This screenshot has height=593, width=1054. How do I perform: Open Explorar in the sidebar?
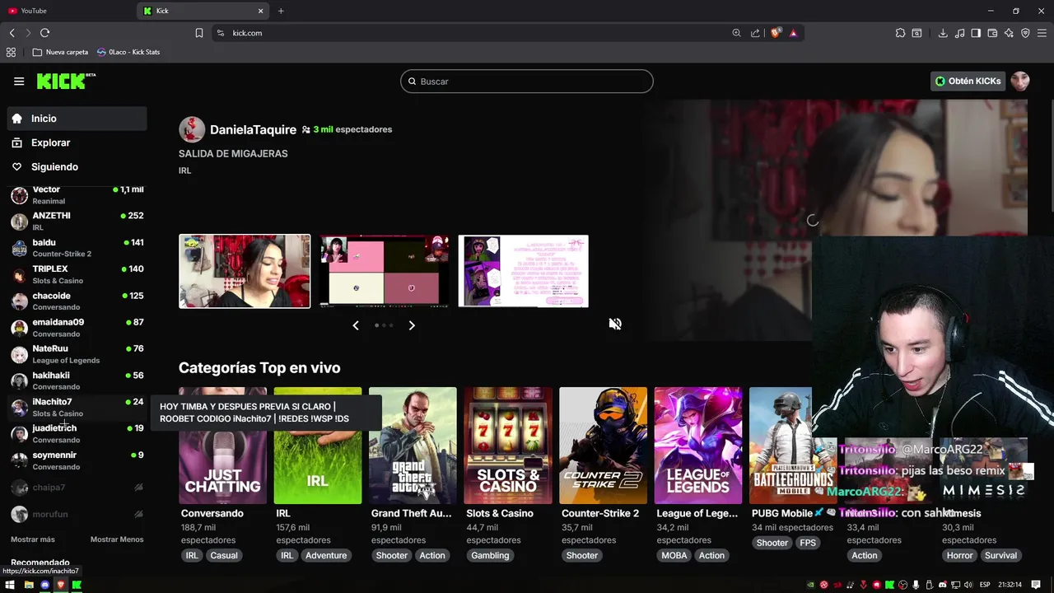[x=77, y=142]
